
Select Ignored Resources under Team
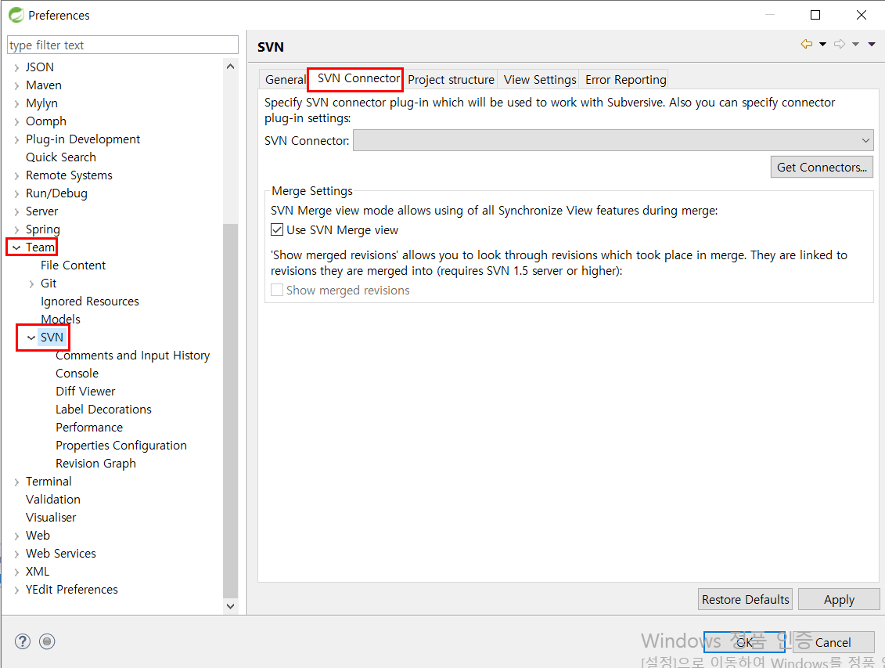[90, 302]
